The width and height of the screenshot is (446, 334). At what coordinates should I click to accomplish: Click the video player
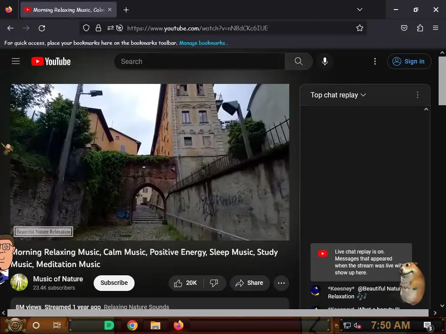tap(150, 162)
